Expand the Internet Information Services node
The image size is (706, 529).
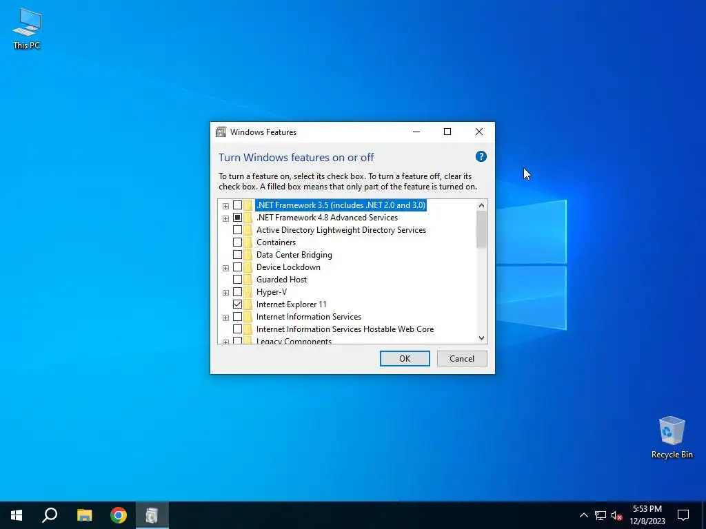225,318
